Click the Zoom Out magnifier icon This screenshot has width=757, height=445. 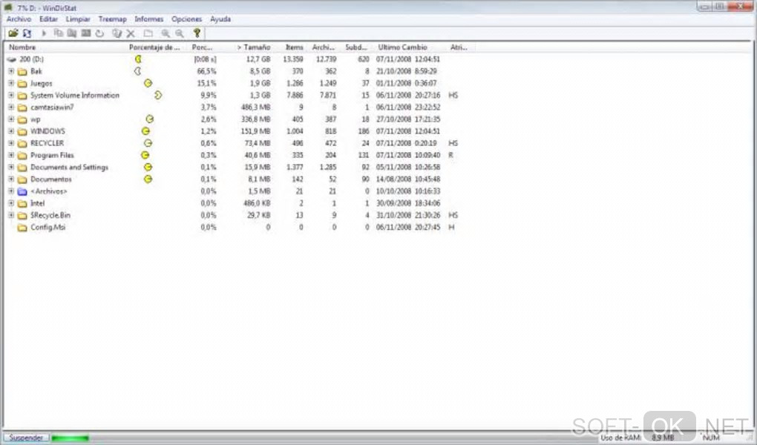tap(180, 33)
